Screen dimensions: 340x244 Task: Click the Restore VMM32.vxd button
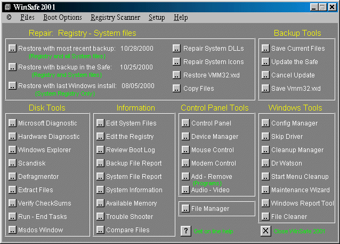pos(176,75)
